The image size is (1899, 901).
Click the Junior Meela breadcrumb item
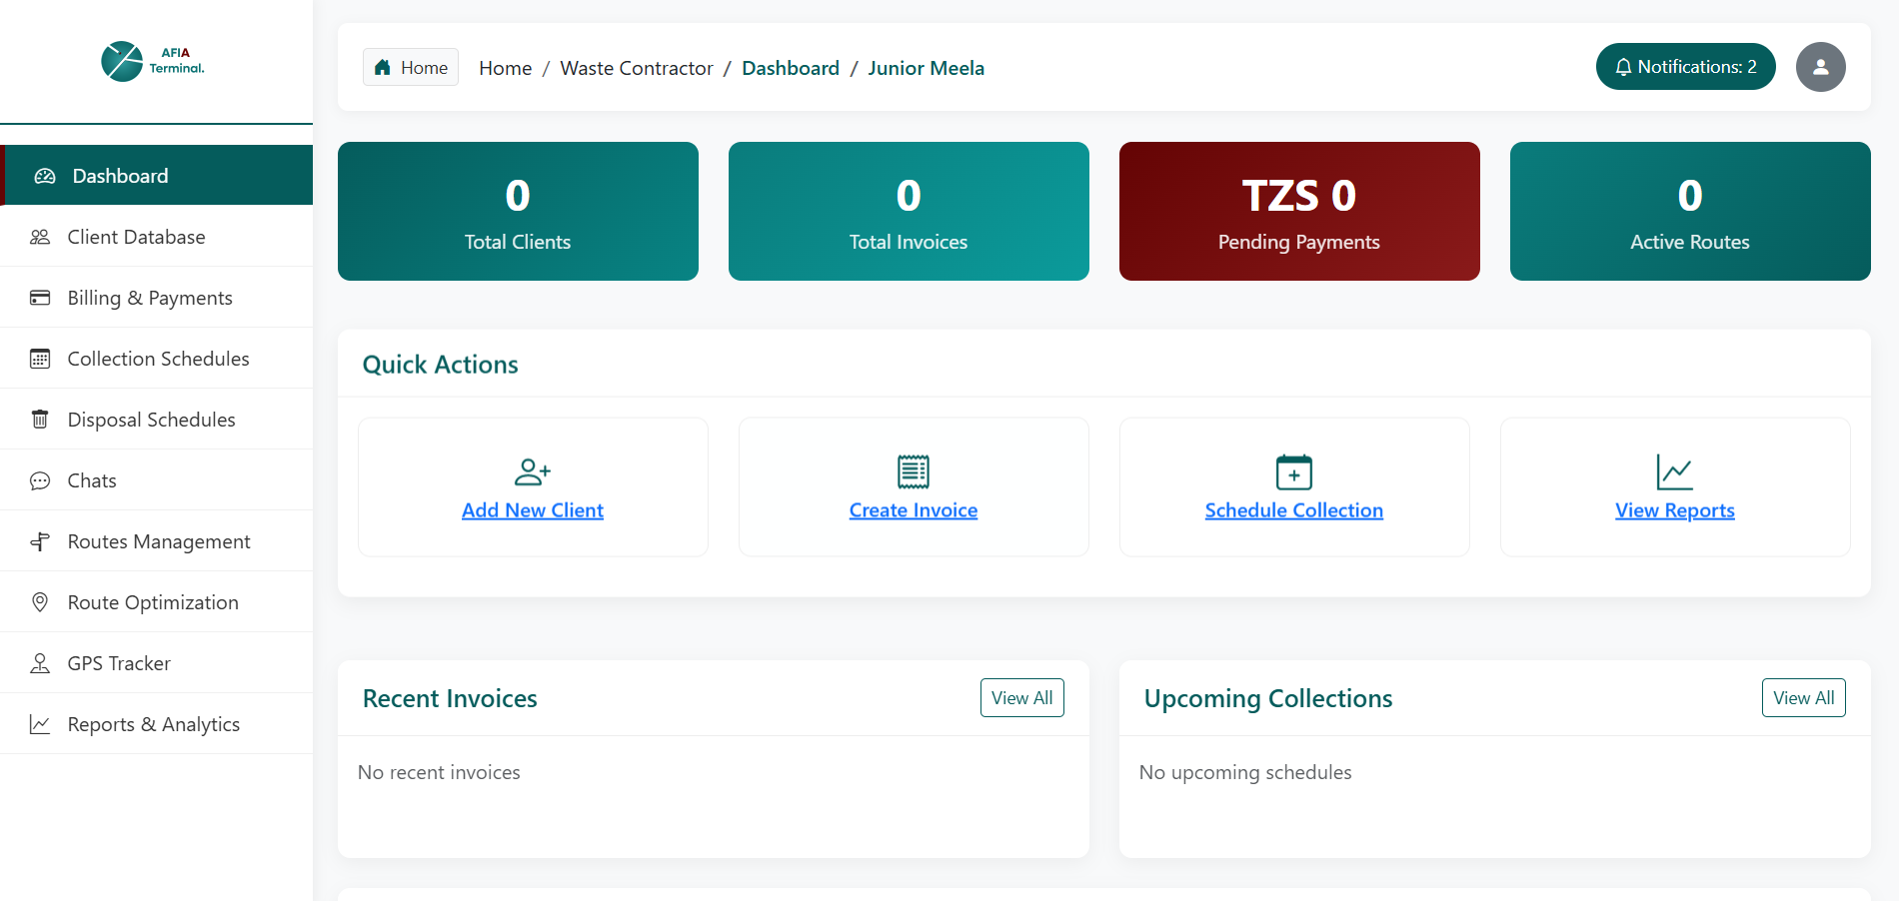[926, 67]
